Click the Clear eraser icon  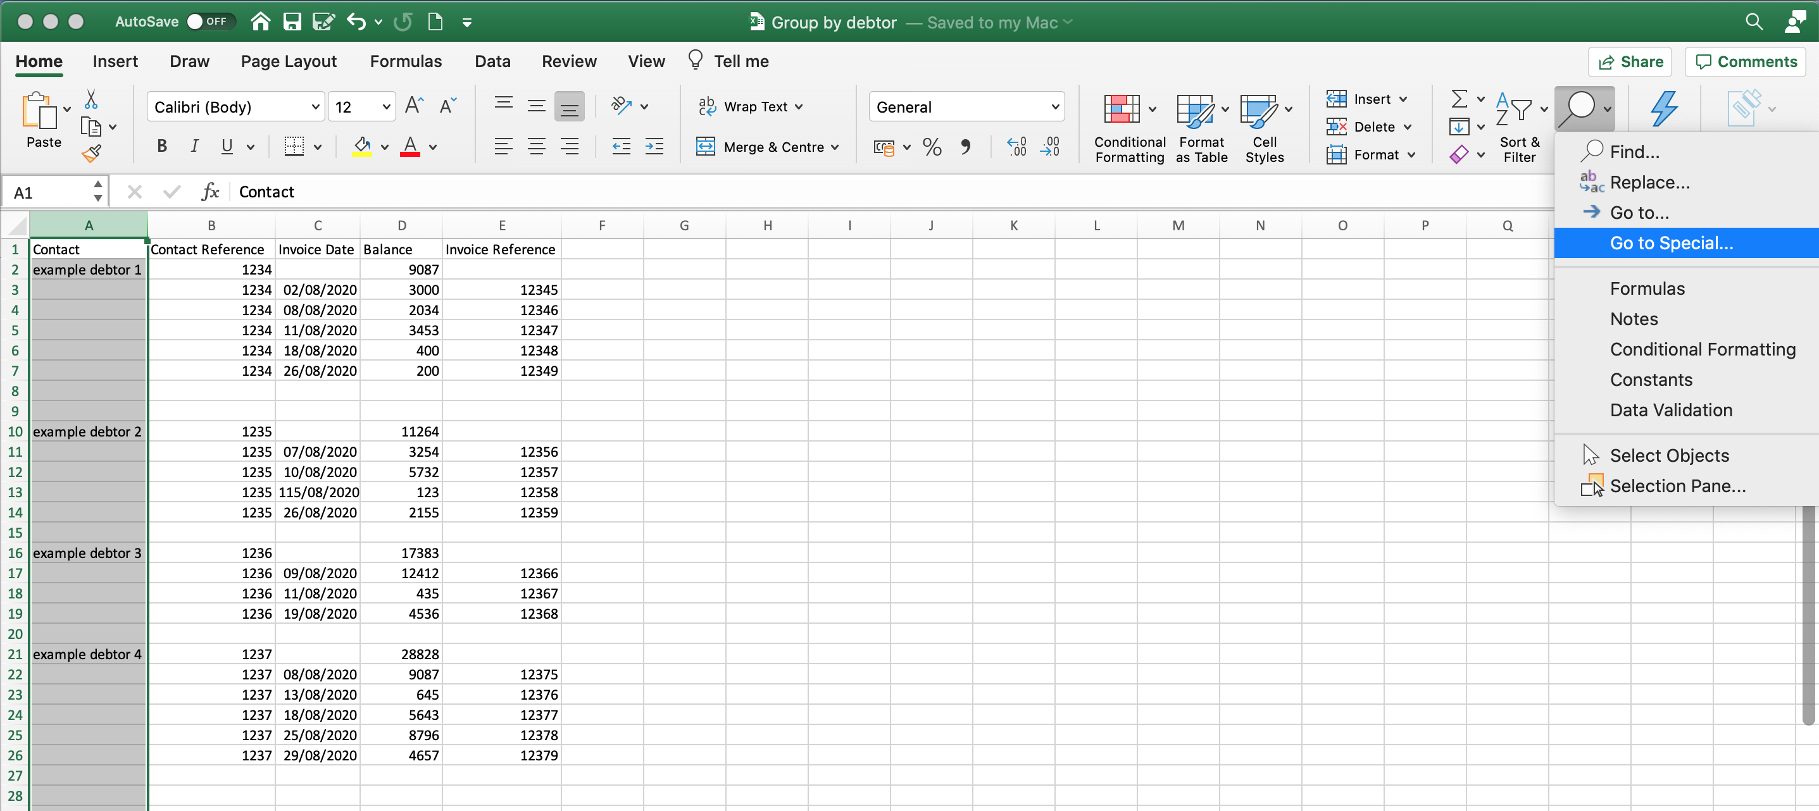(1459, 154)
